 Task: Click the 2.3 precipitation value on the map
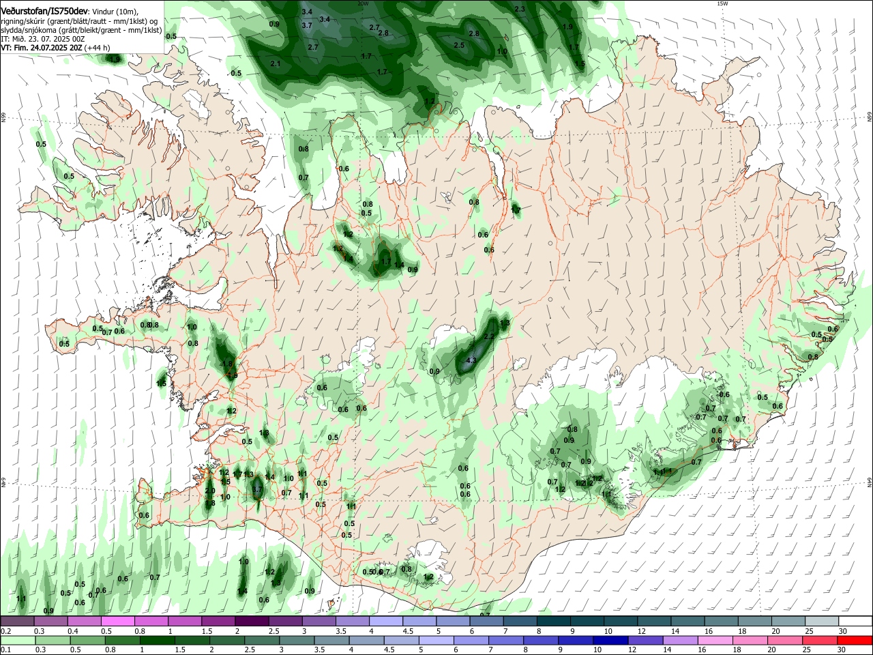click(x=520, y=9)
